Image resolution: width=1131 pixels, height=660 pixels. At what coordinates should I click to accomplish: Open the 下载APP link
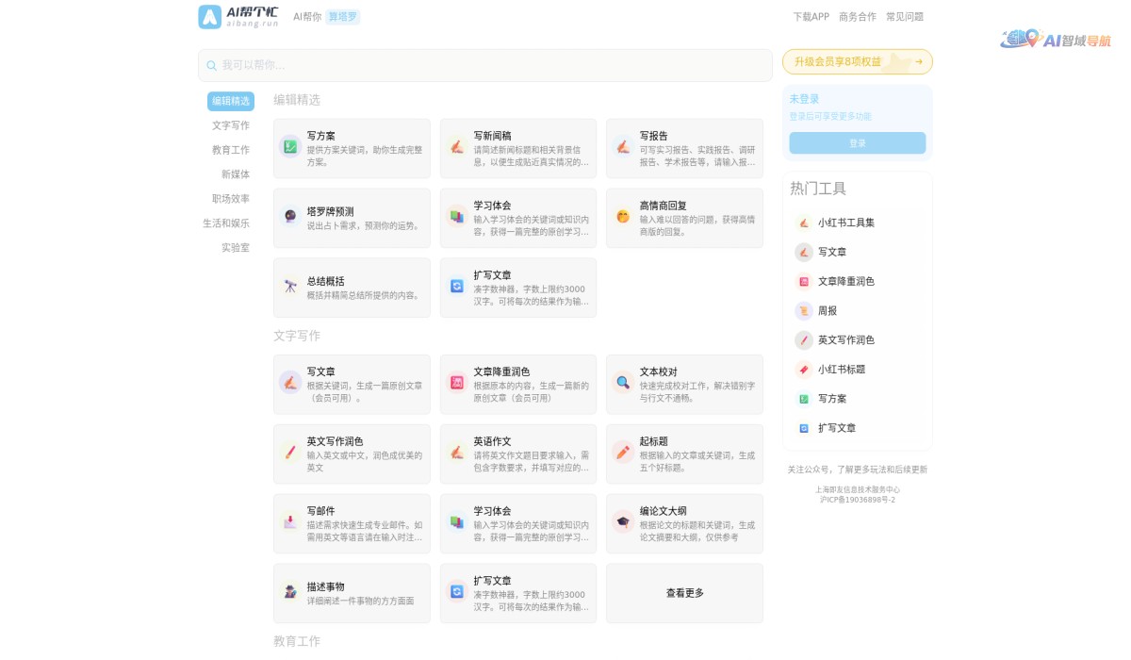point(811,16)
